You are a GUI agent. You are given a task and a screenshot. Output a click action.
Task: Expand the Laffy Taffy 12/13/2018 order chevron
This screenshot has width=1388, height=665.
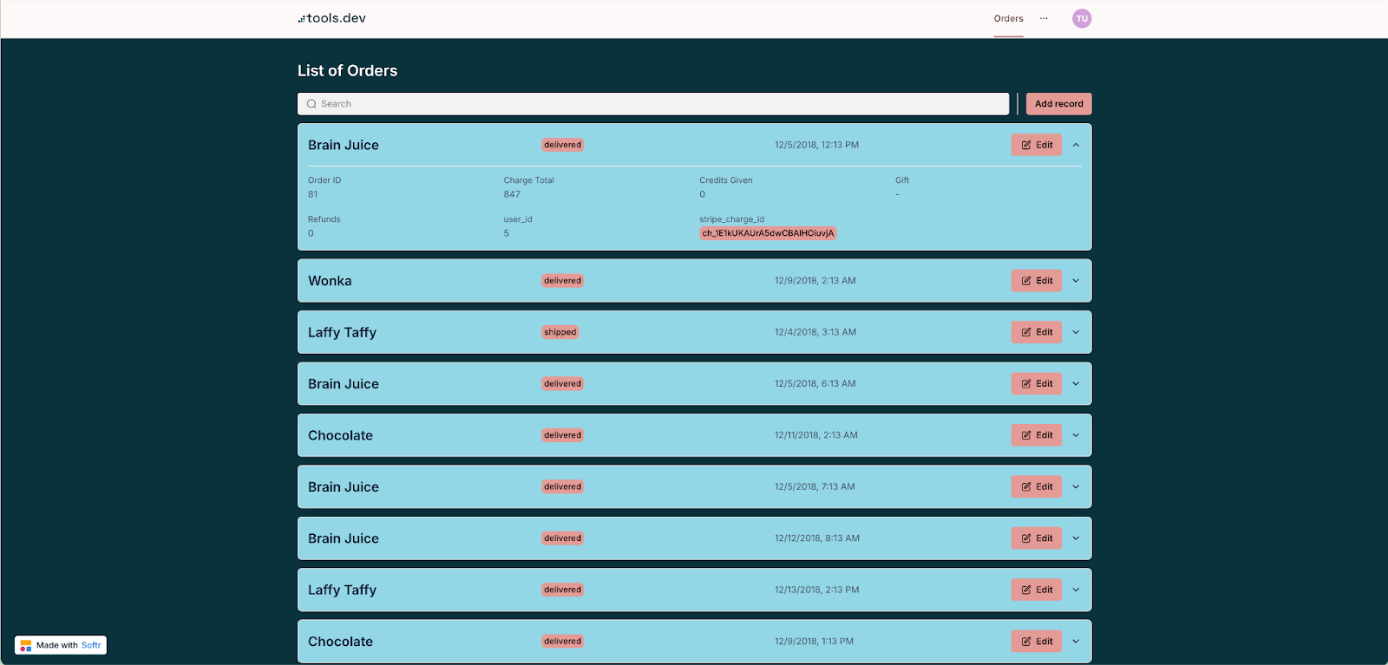pyautogui.click(x=1076, y=590)
